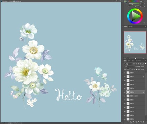Add a layer style with fx icon
The height and width of the screenshot is (124, 147).
[x=131, y=122]
